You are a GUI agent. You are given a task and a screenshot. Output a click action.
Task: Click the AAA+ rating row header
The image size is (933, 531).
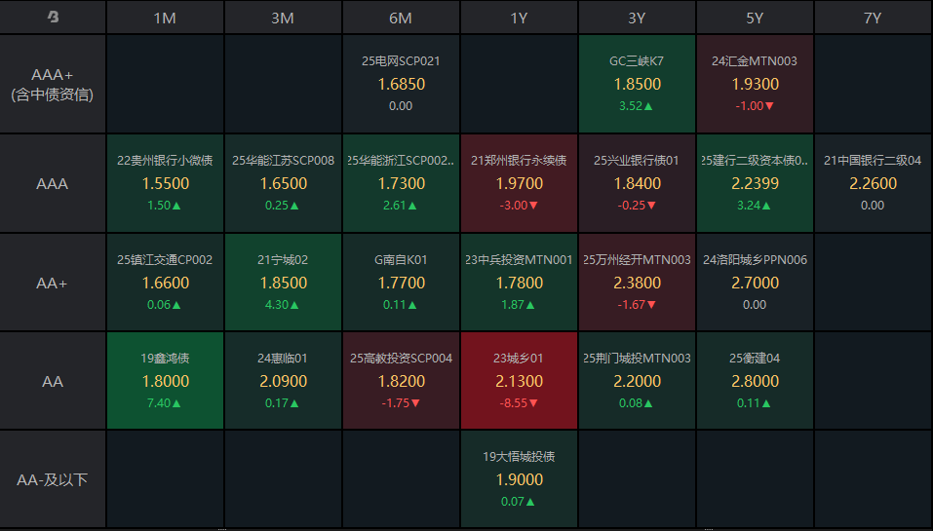(53, 85)
